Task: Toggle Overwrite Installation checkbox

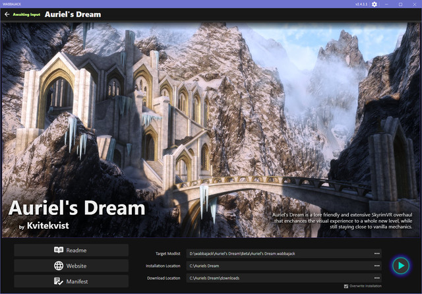Action: click(x=346, y=286)
